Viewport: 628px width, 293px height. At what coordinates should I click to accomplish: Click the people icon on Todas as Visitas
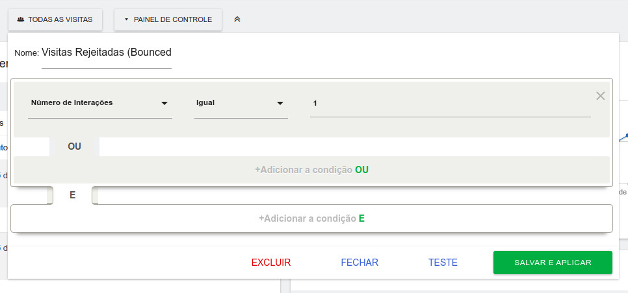(21, 19)
